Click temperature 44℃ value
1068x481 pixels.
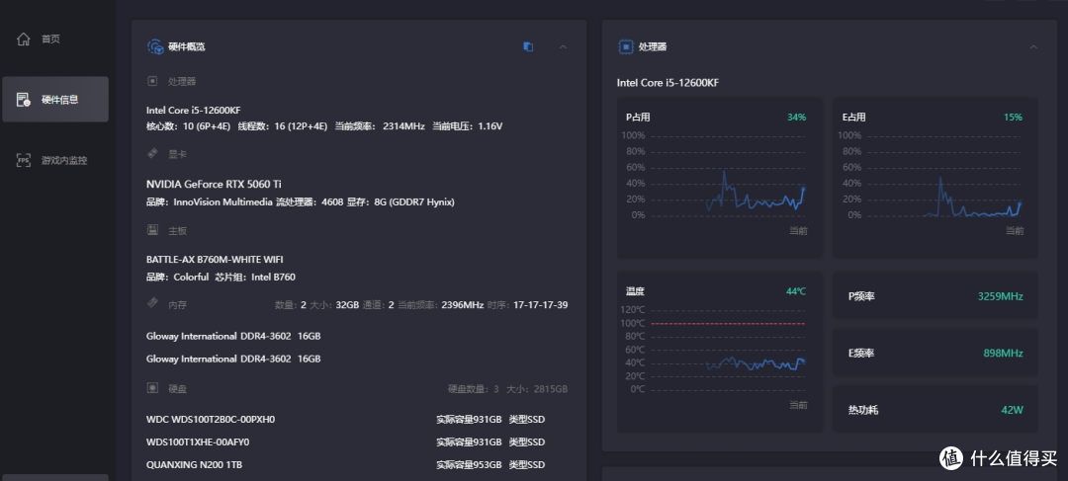(795, 291)
